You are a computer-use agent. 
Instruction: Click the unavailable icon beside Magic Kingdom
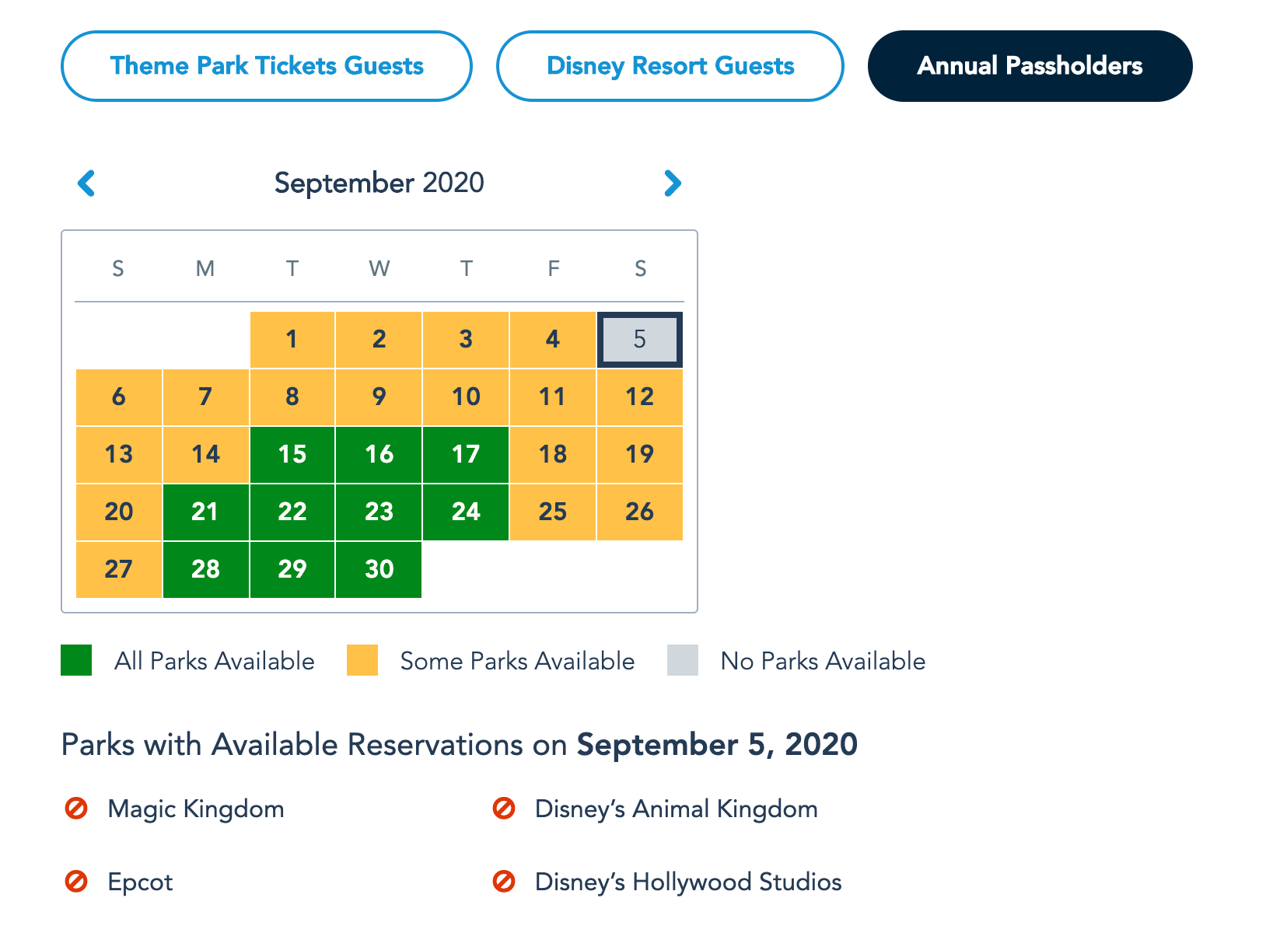[76, 809]
